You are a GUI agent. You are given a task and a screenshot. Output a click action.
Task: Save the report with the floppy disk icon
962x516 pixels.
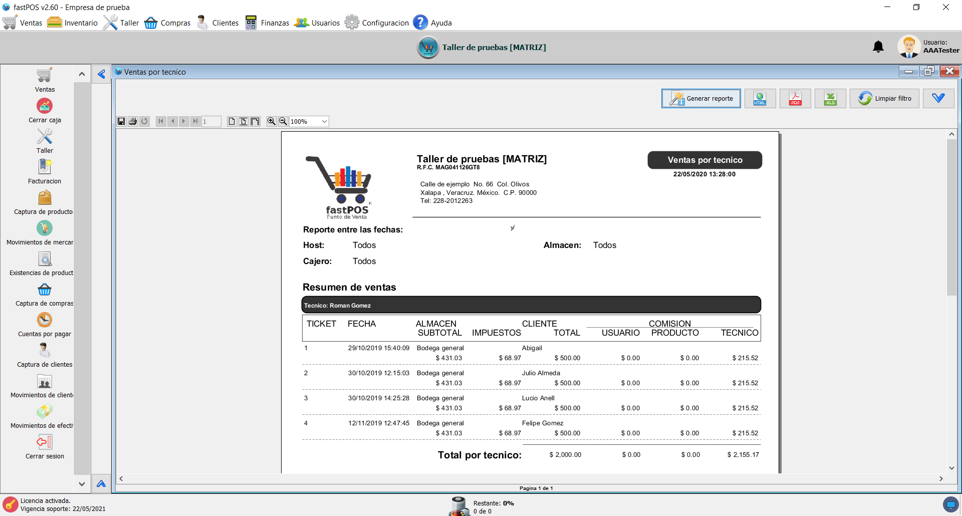121,121
